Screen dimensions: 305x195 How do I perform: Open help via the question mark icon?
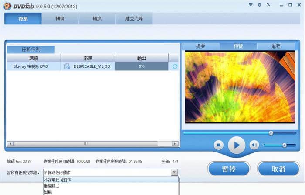point(268,5)
